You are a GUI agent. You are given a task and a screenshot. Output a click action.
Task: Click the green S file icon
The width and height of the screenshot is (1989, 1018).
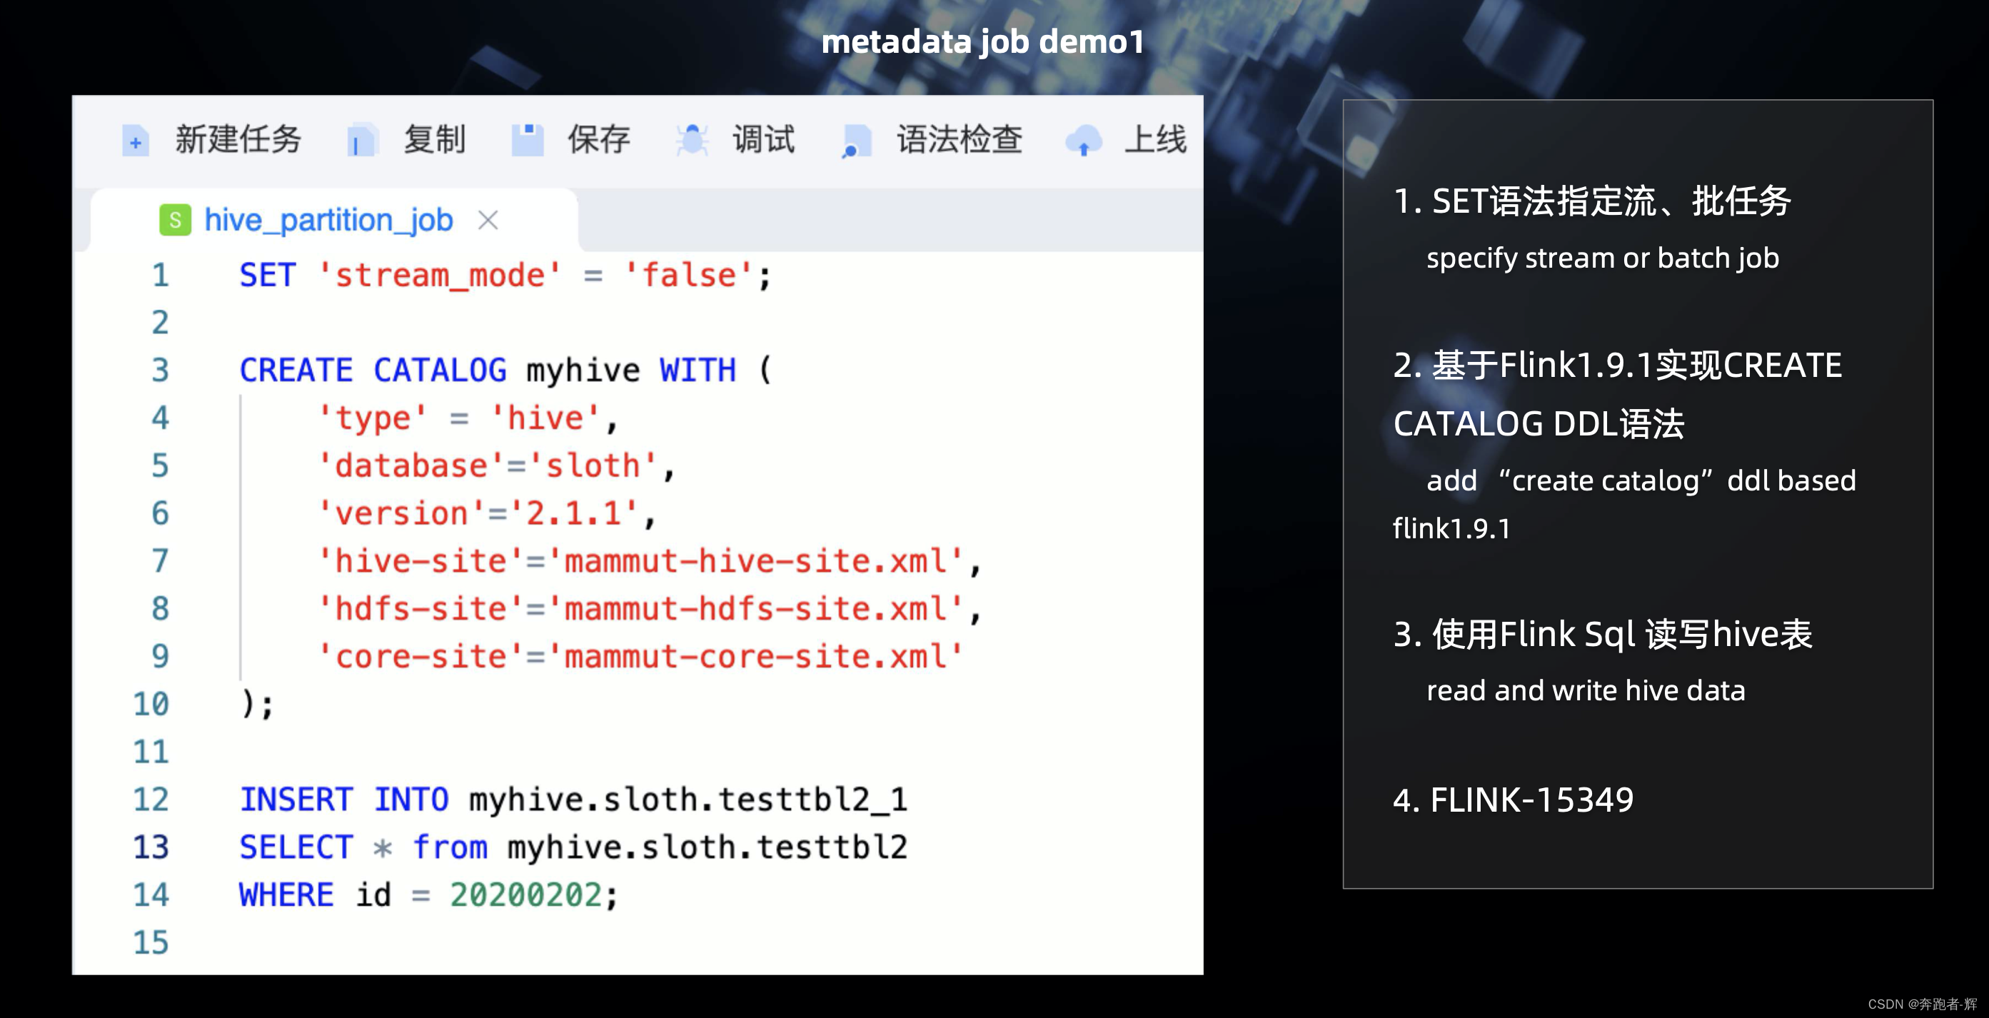coord(176,221)
